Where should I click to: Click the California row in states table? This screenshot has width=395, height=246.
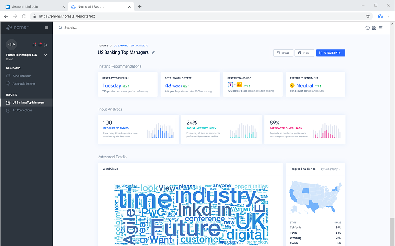315,228
